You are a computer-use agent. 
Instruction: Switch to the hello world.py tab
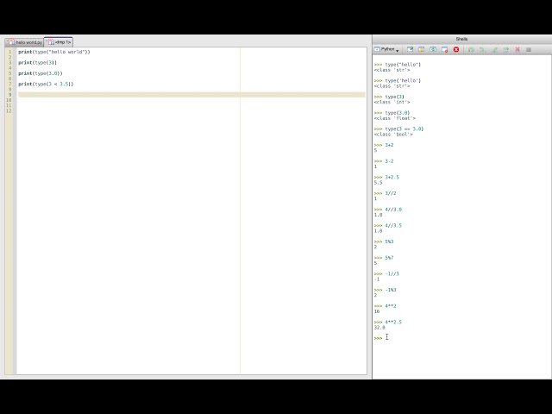point(25,42)
